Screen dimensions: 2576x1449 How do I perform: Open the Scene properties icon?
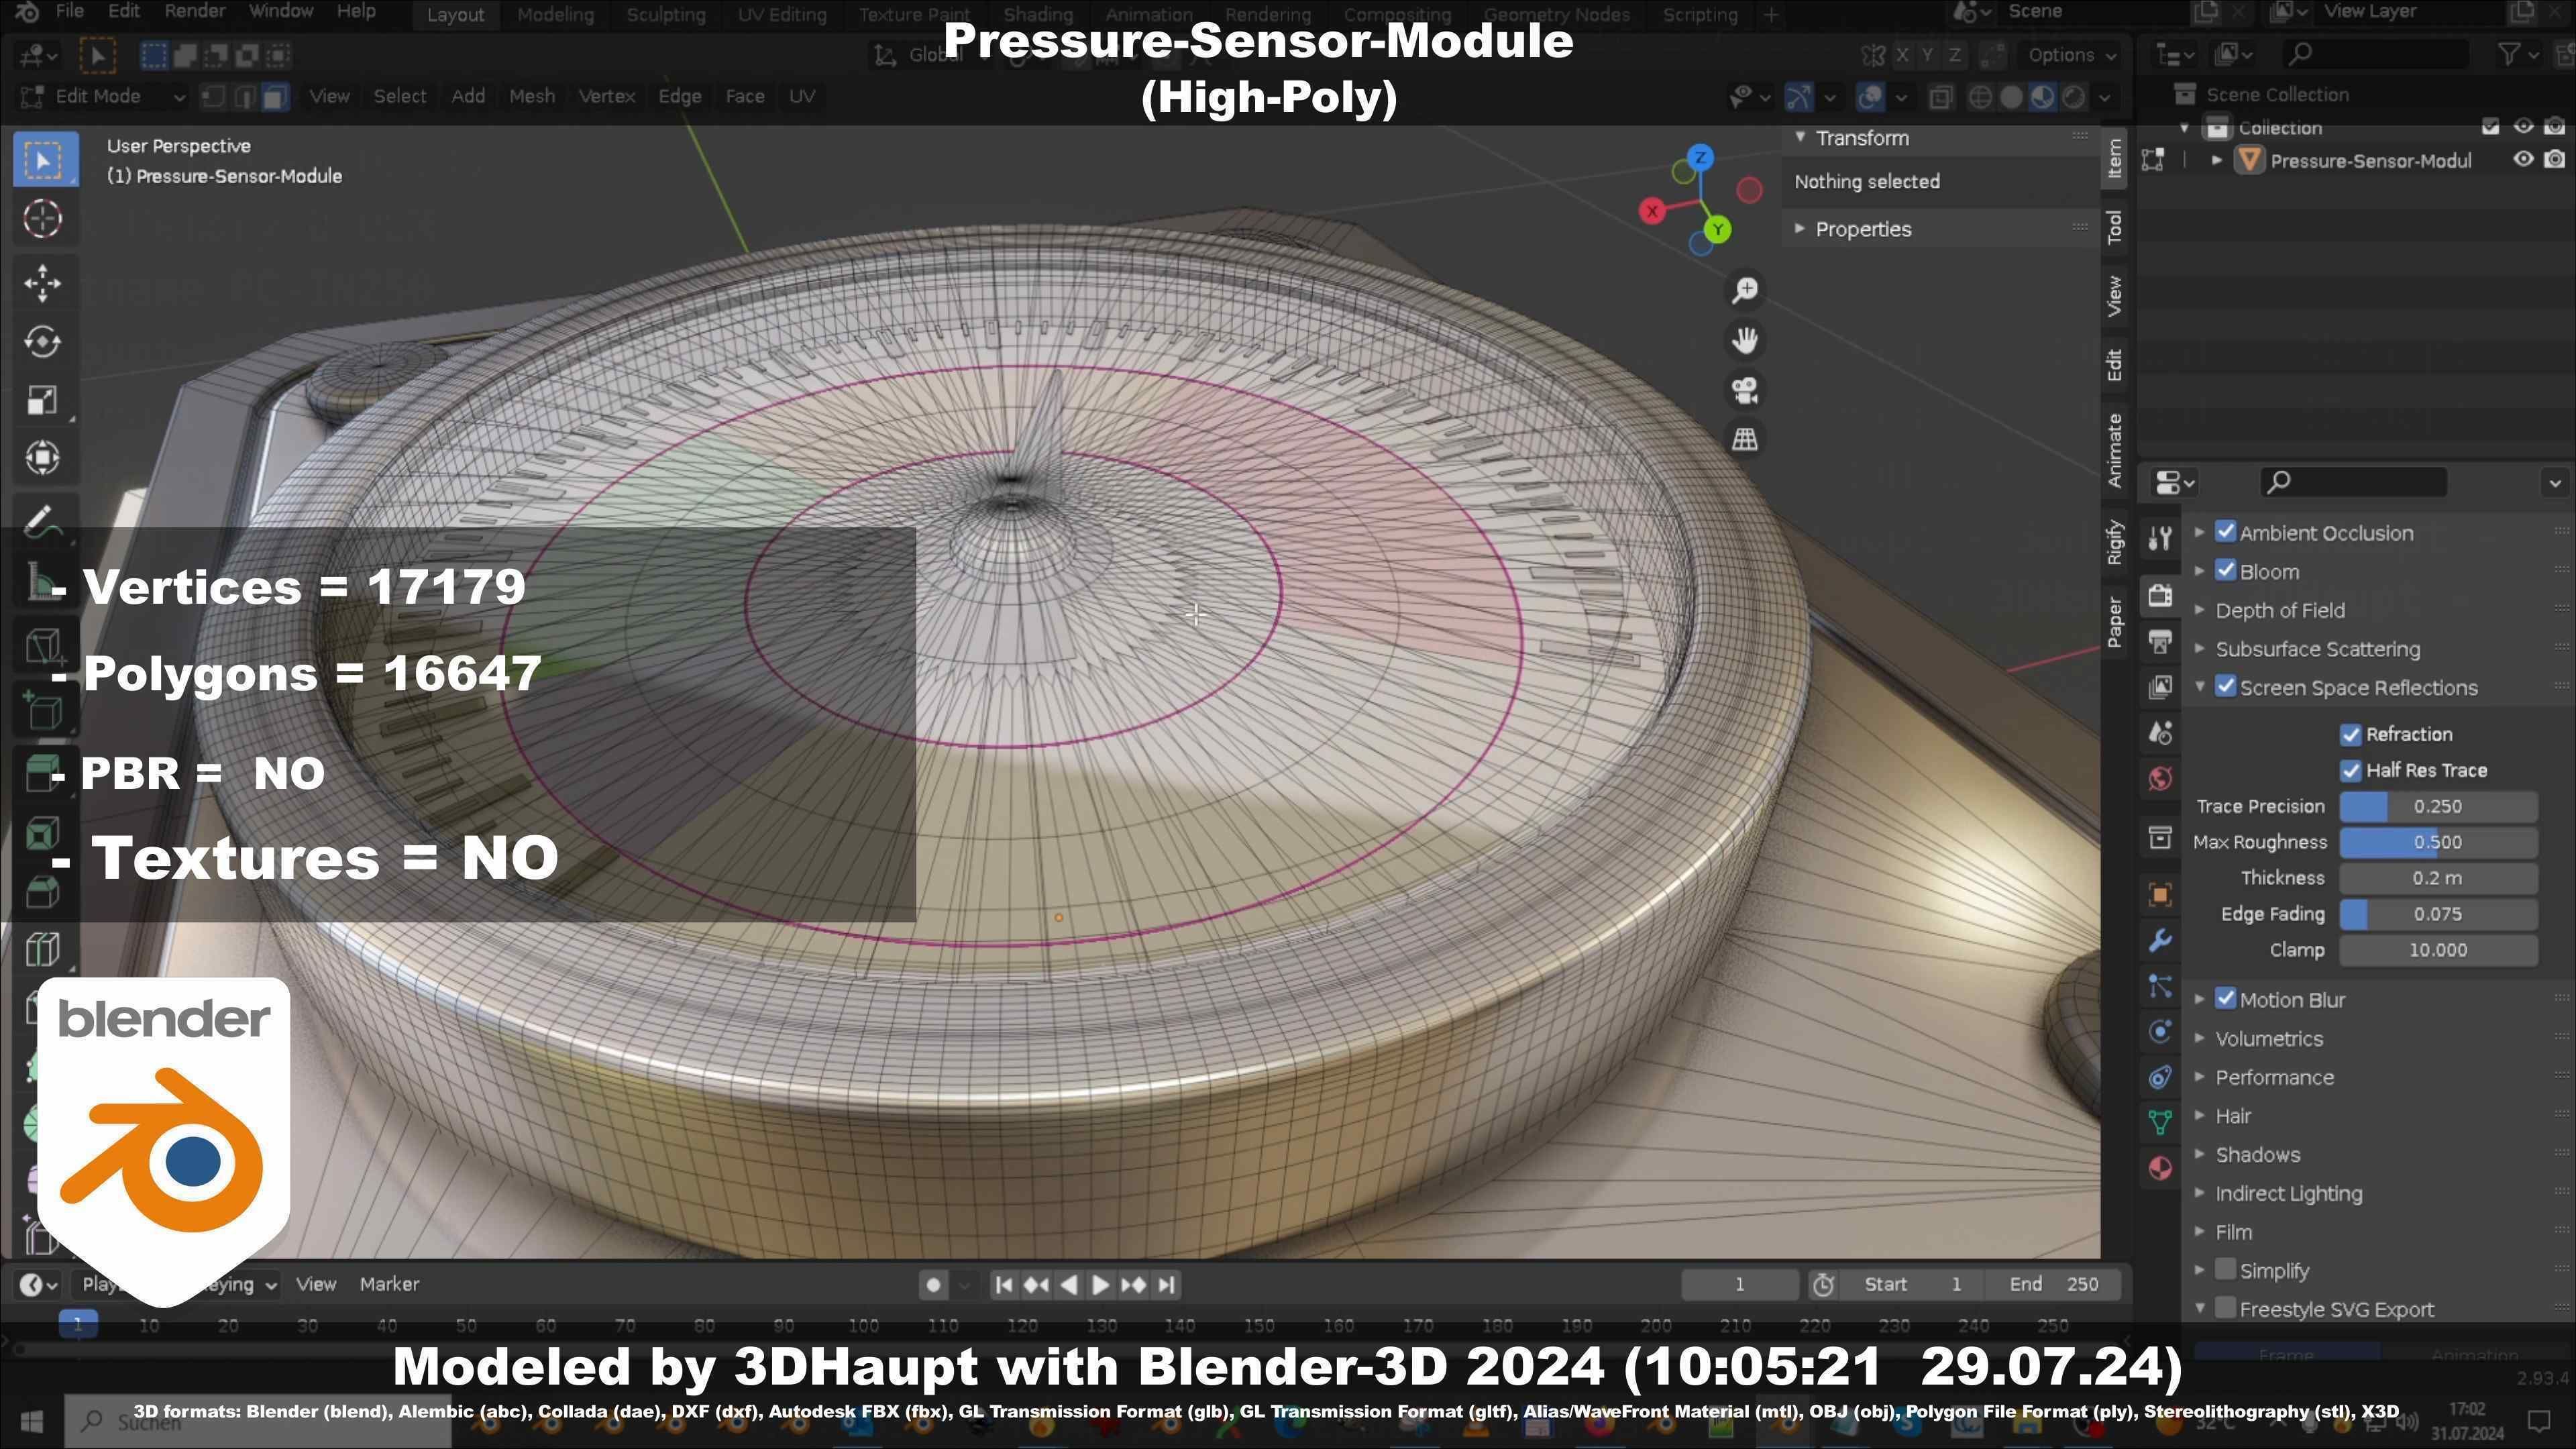[2160, 733]
